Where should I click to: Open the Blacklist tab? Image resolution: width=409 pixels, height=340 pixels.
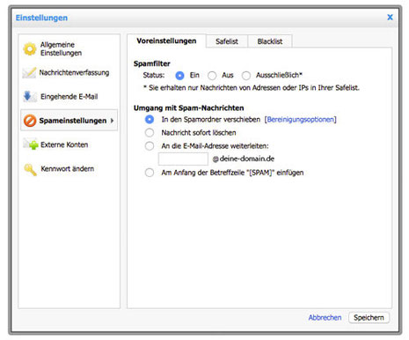[270, 41]
